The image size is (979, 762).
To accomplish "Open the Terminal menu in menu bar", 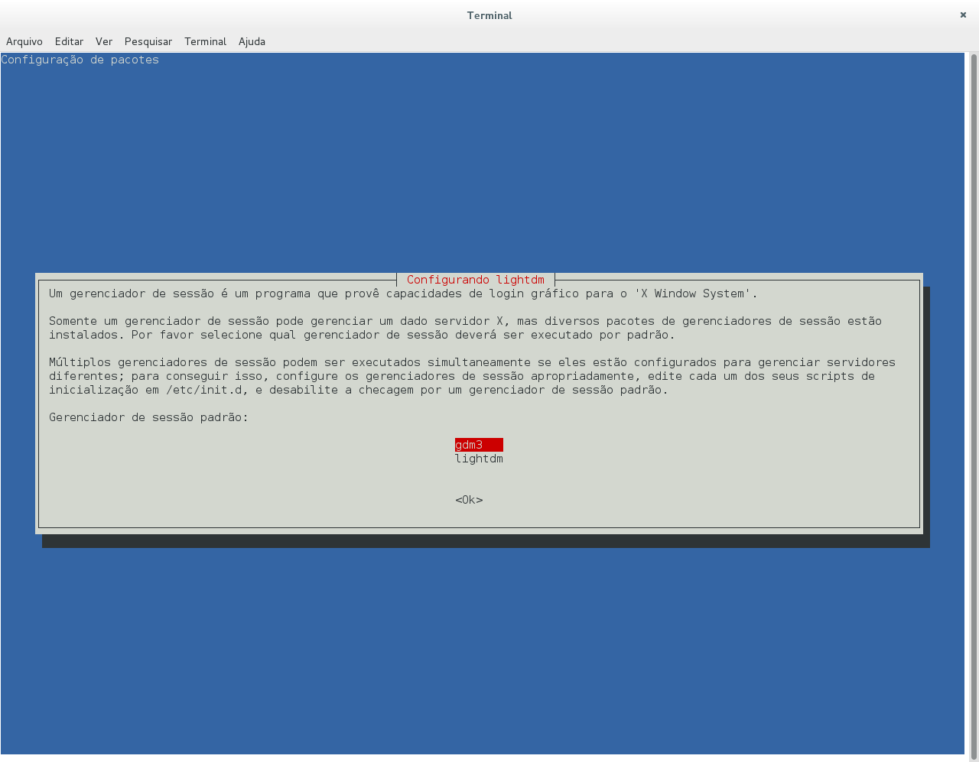I will (x=205, y=41).
